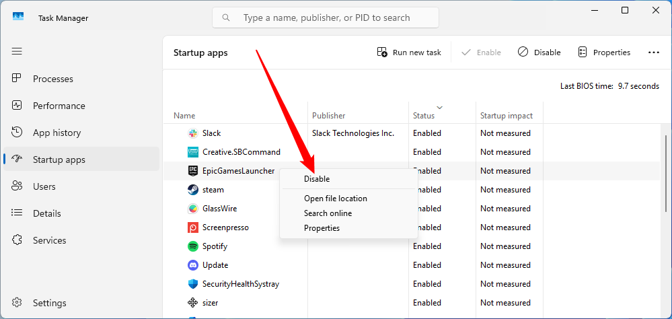Open the three-dots more options menu
The height and width of the screenshot is (319, 672).
point(654,52)
